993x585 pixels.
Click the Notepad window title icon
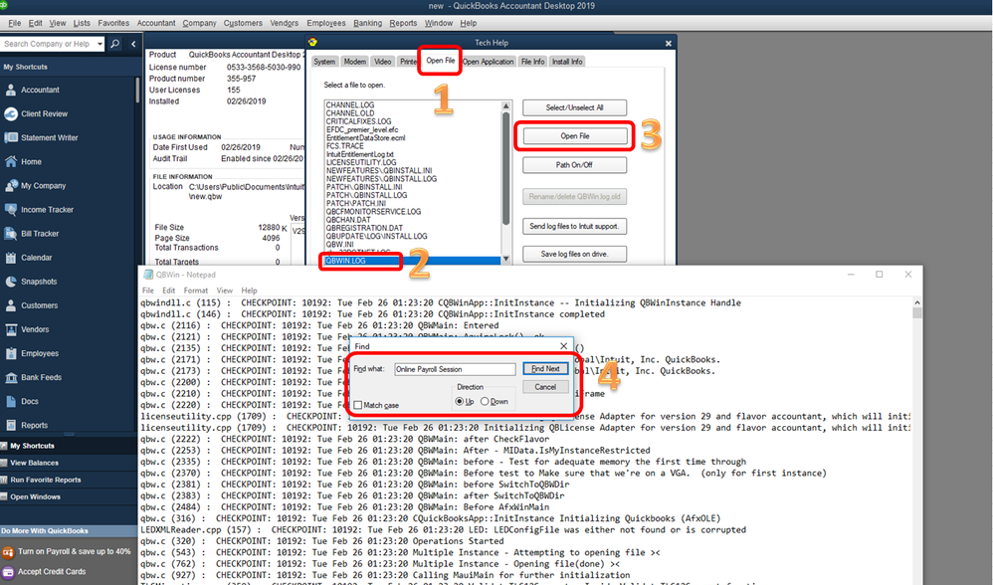[148, 275]
